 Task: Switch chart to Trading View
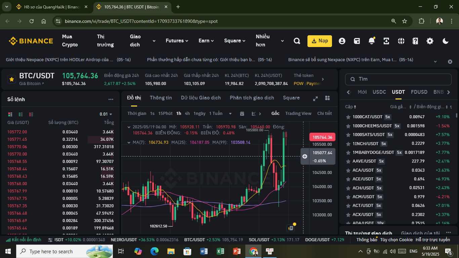point(298,114)
